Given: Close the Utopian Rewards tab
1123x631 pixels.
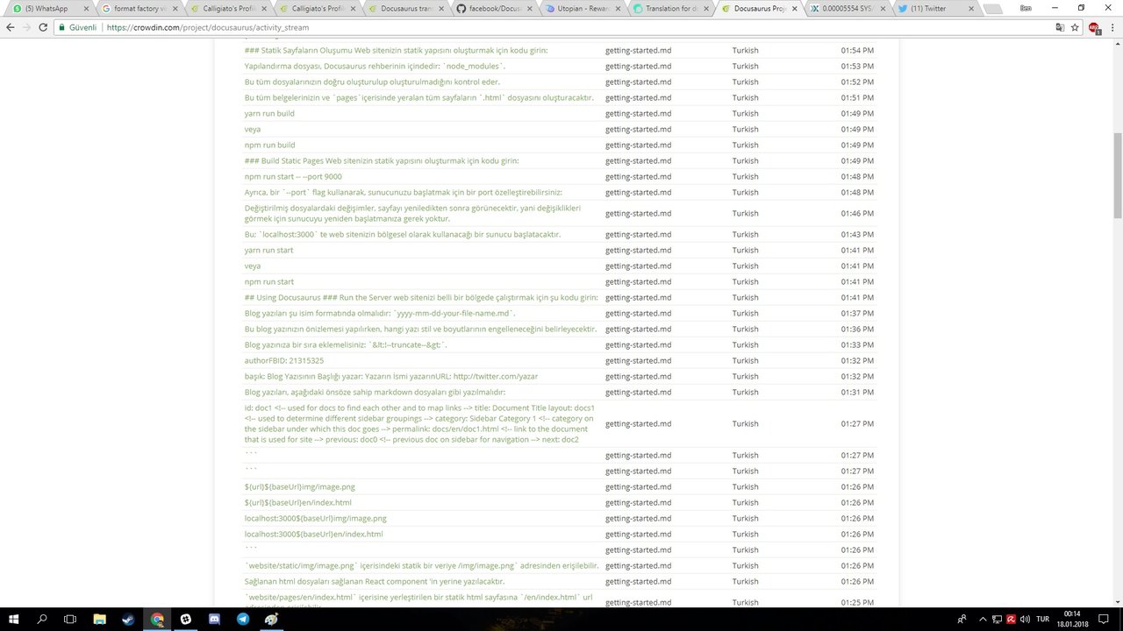Looking at the screenshot, I should click(x=617, y=9).
